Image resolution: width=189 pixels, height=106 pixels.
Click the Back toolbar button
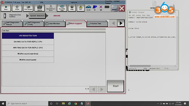6,8
